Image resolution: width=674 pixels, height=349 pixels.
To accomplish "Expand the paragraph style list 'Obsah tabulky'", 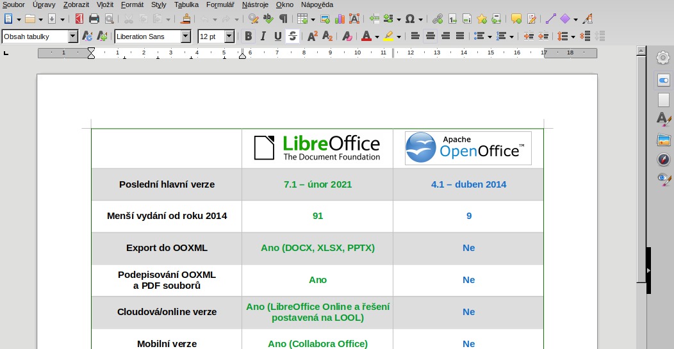I will tap(73, 37).
